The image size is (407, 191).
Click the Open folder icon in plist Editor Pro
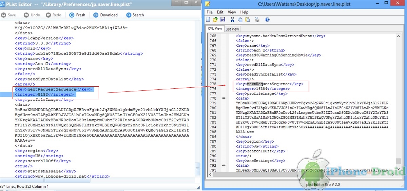point(215,20)
